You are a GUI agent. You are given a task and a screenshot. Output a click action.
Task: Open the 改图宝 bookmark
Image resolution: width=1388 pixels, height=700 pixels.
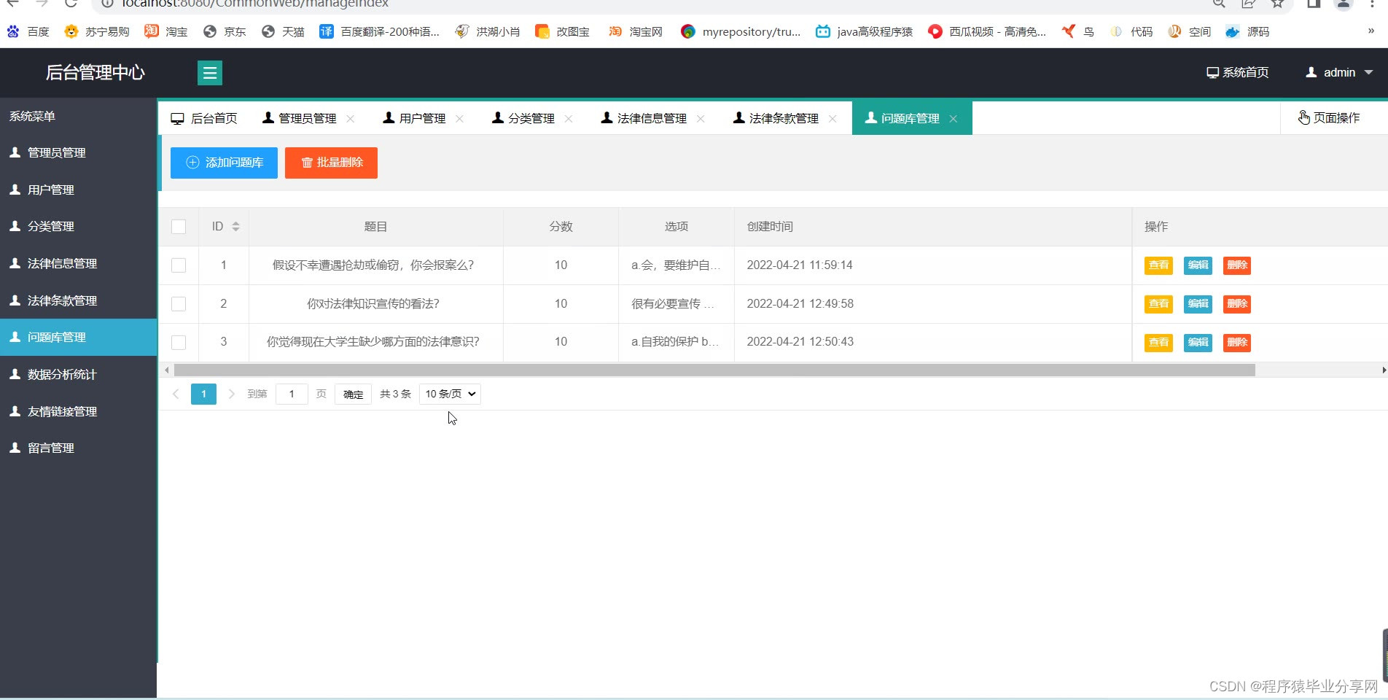point(563,31)
